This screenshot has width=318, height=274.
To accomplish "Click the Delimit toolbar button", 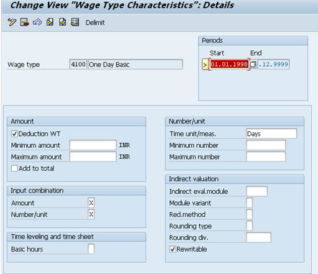I will coord(95,22).
